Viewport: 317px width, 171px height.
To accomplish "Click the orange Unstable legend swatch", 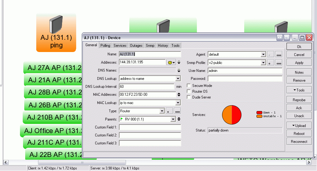I will click(x=259, y=116).
